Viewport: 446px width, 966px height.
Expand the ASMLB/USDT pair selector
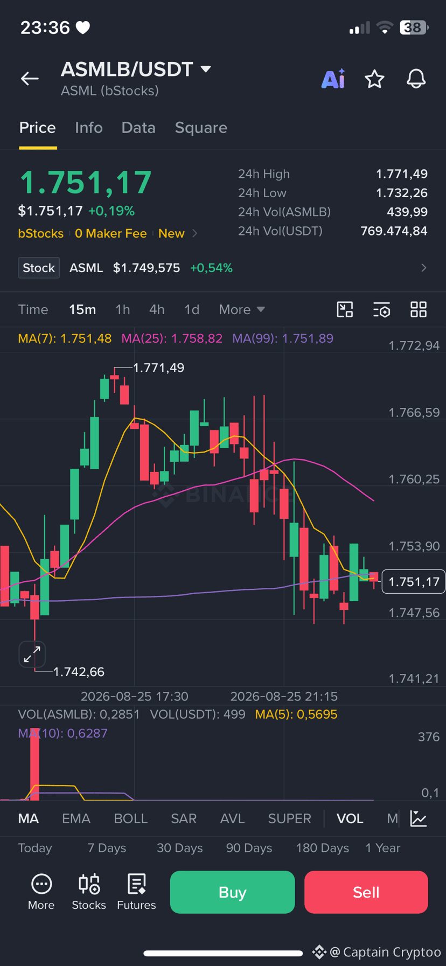tap(205, 69)
